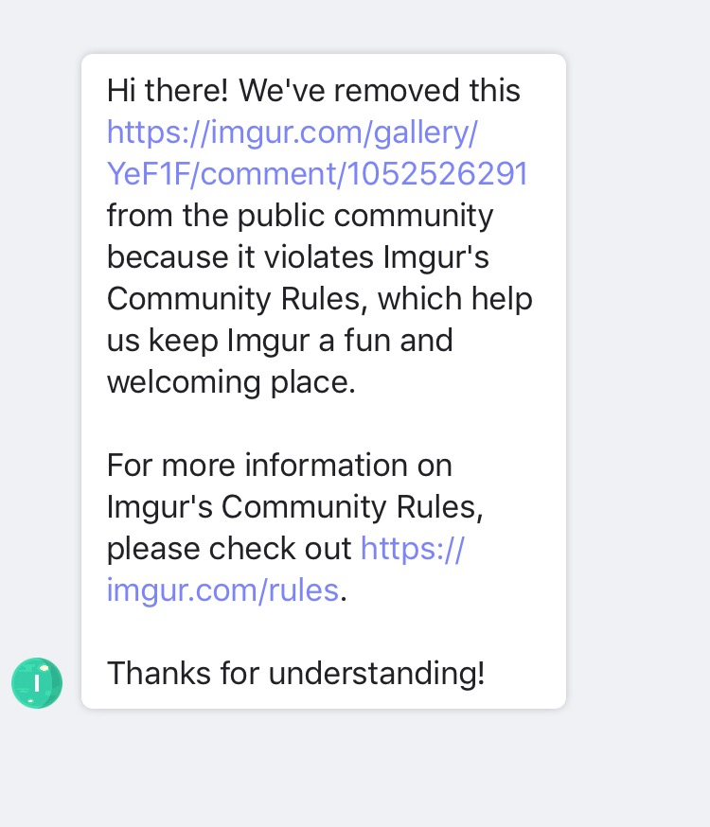Open the removed comment gallery link
The width and height of the screenshot is (710, 827).
click(x=316, y=153)
